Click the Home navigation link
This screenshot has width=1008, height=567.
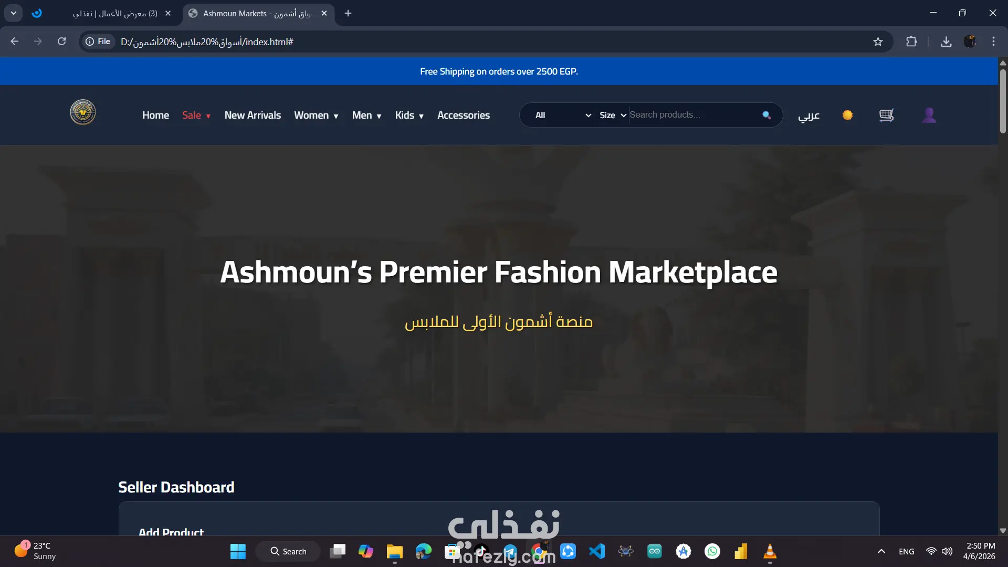click(x=155, y=115)
